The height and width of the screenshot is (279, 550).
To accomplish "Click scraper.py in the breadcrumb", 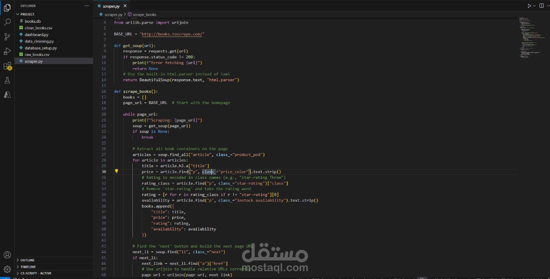I will [x=113, y=15].
